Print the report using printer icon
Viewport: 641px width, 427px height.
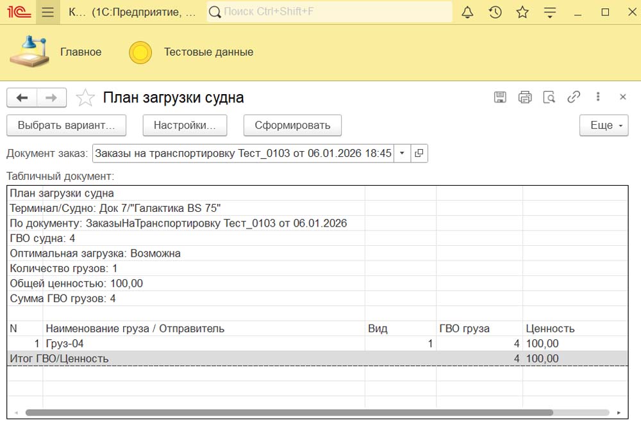525,97
